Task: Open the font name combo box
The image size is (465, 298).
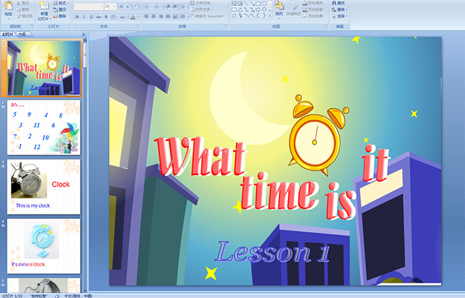Action: (x=88, y=6)
